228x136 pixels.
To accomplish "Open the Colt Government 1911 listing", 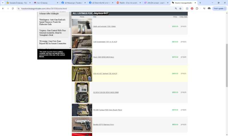I will [105, 42].
